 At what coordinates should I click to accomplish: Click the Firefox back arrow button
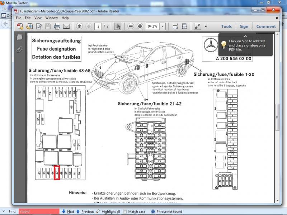pos(5,24)
